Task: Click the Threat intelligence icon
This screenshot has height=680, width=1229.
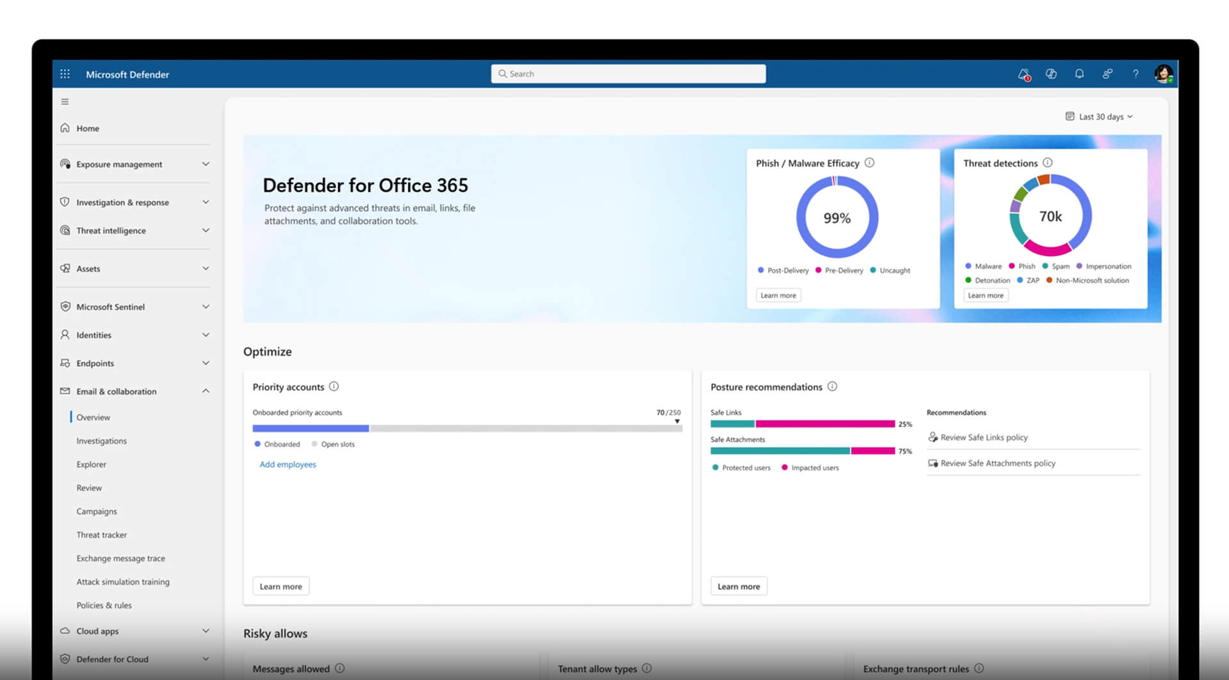Action: tap(65, 230)
